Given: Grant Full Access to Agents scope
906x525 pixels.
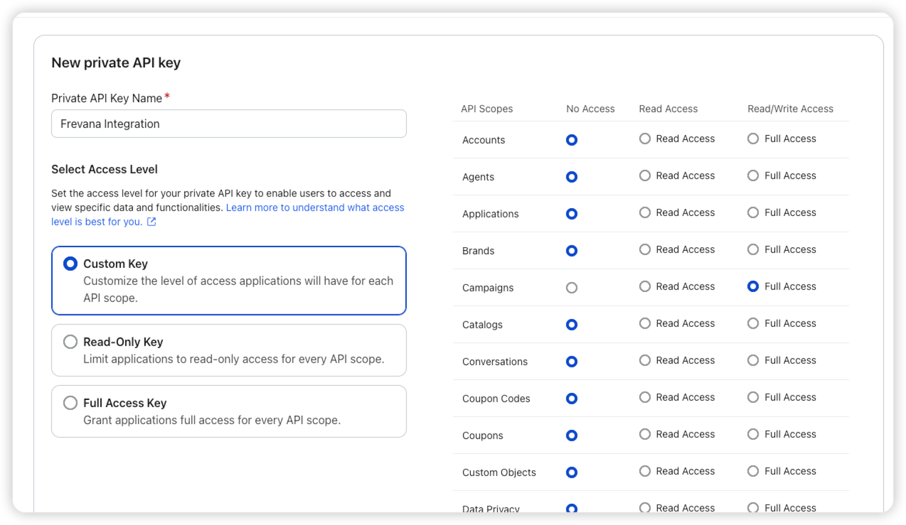Looking at the screenshot, I should tap(753, 176).
